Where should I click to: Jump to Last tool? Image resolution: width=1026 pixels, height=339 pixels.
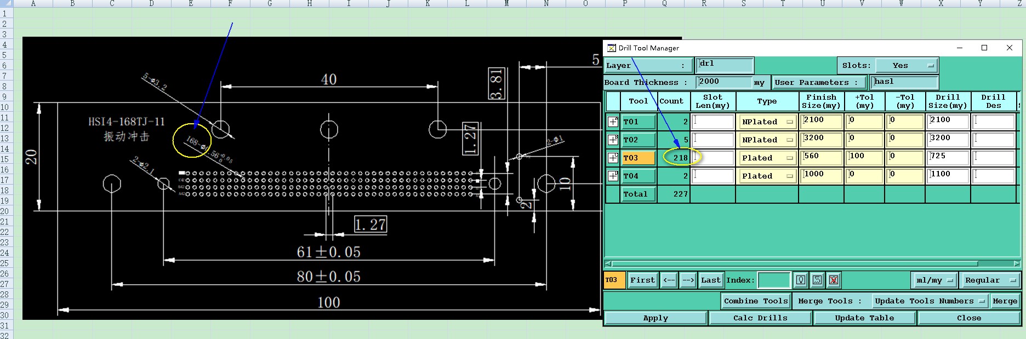click(x=711, y=280)
